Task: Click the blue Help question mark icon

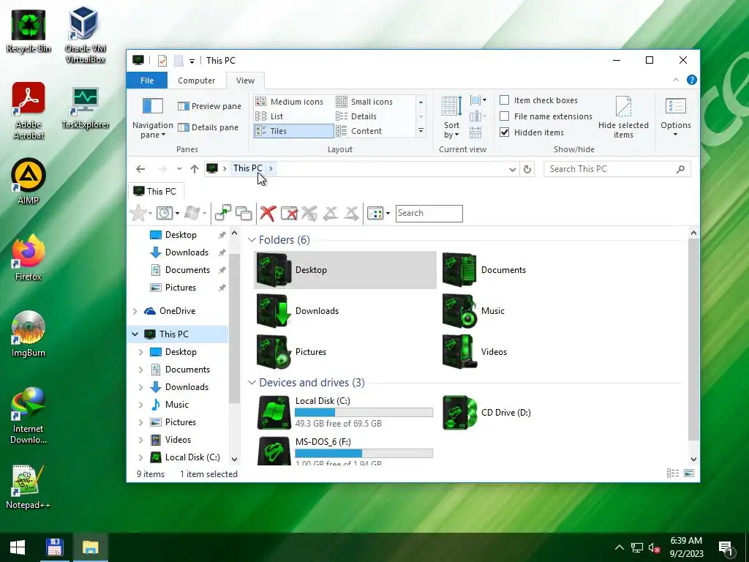Action: [x=692, y=80]
